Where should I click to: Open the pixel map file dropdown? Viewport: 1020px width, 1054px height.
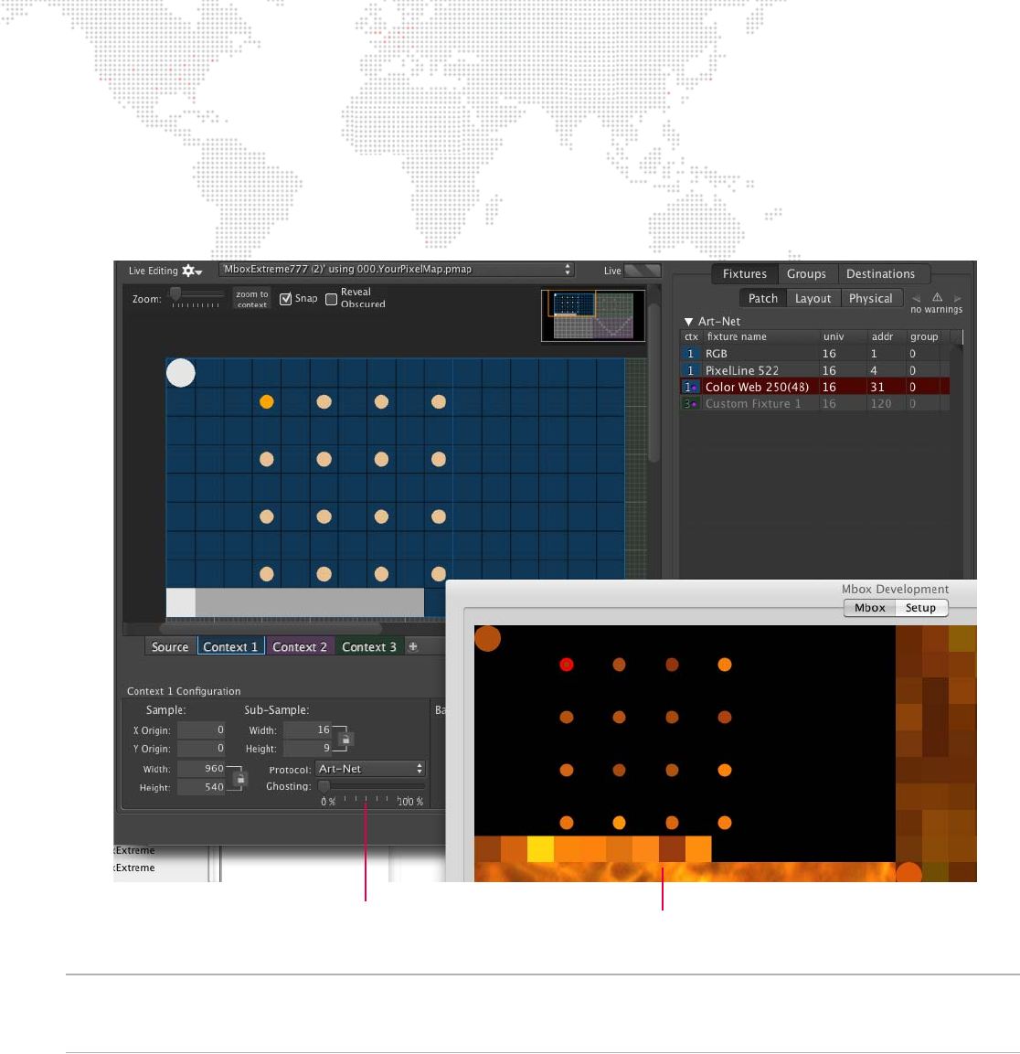coord(397,270)
